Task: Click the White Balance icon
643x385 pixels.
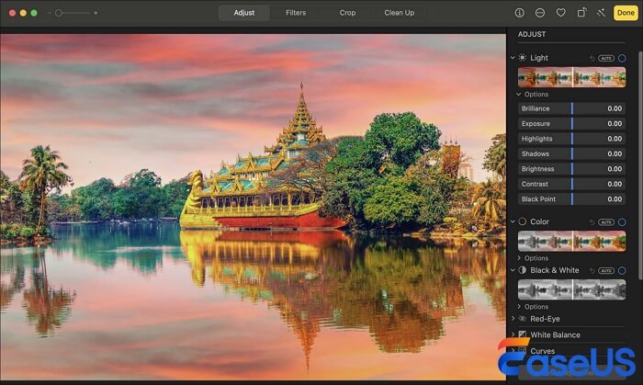Action: click(522, 335)
